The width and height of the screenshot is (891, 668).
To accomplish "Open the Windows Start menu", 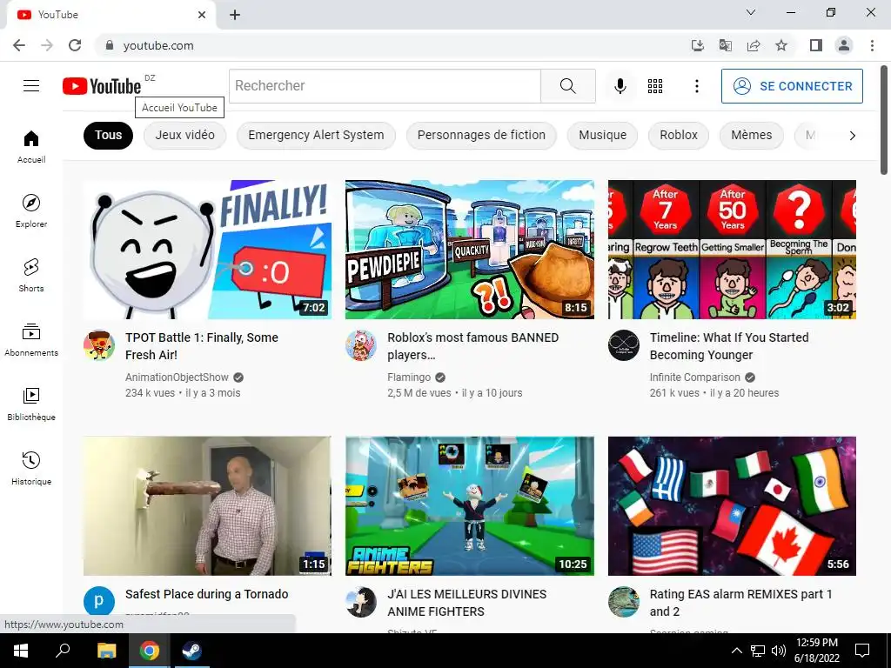I will (21, 651).
